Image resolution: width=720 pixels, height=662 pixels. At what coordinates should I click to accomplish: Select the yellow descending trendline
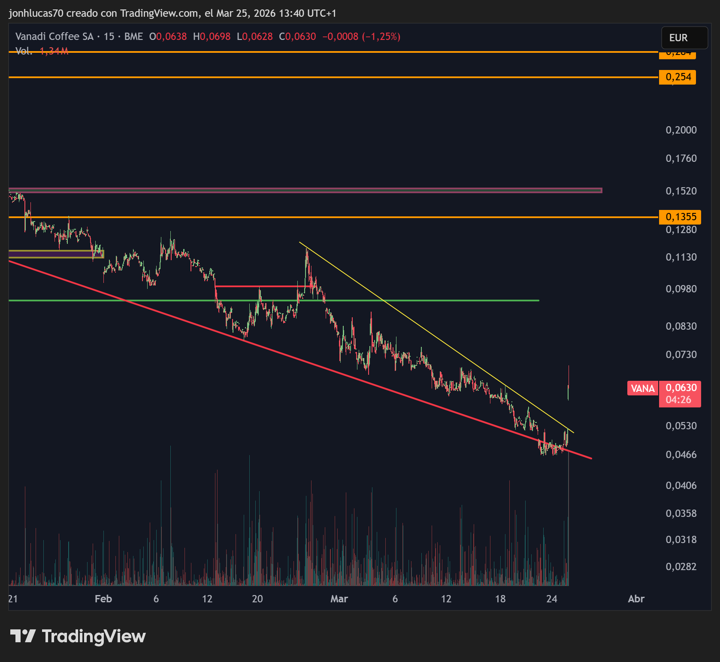point(436,338)
